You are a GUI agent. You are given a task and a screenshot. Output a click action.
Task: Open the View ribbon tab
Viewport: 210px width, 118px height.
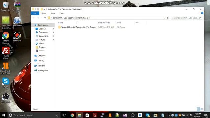pyautogui.click(x=61, y=13)
